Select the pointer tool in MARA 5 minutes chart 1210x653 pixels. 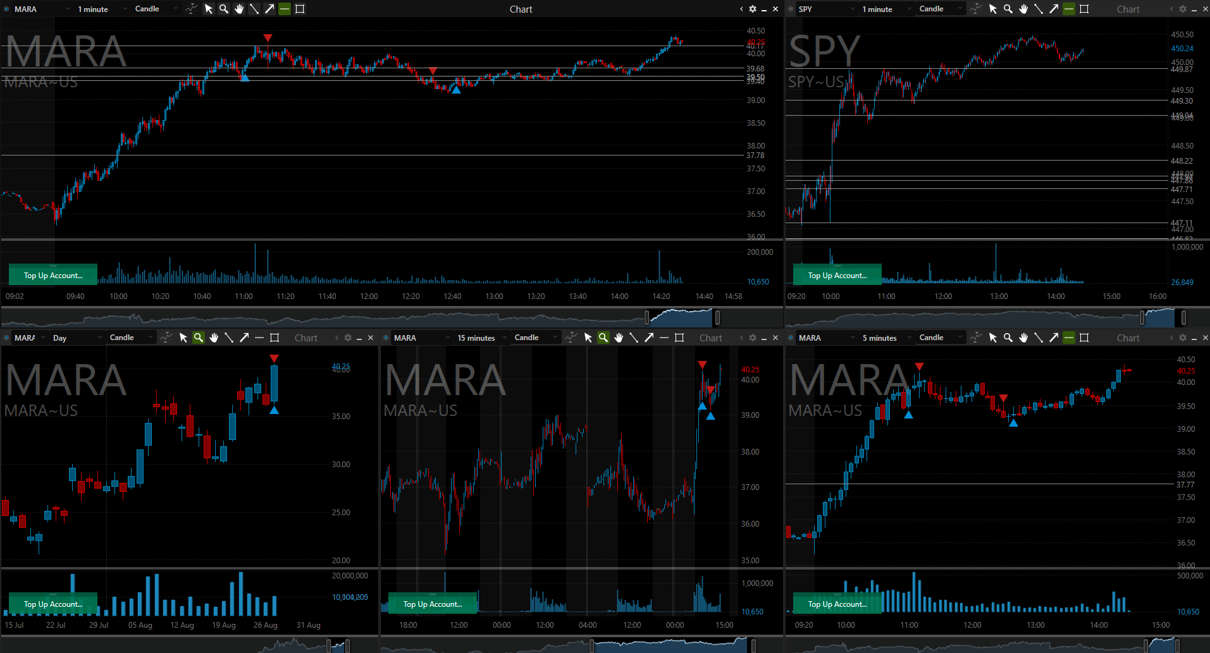pyautogui.click(x=993, y=338)
